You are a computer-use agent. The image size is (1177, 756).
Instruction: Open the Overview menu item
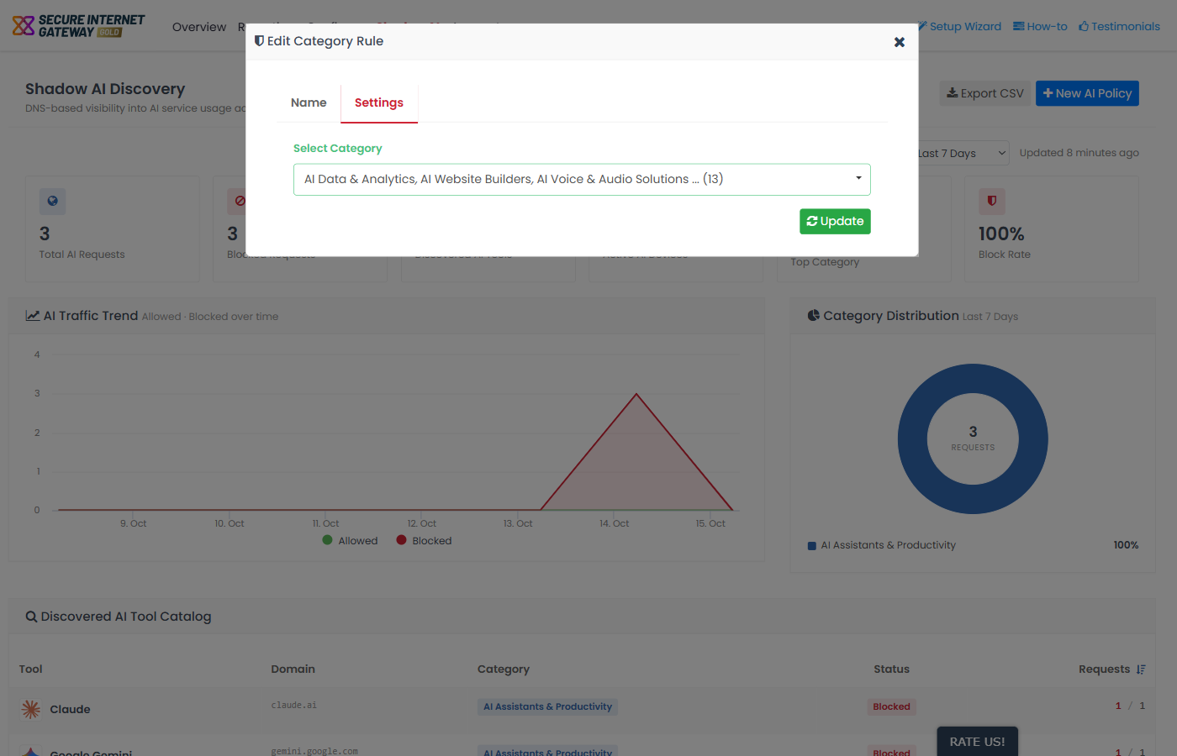tap(199, 27)
